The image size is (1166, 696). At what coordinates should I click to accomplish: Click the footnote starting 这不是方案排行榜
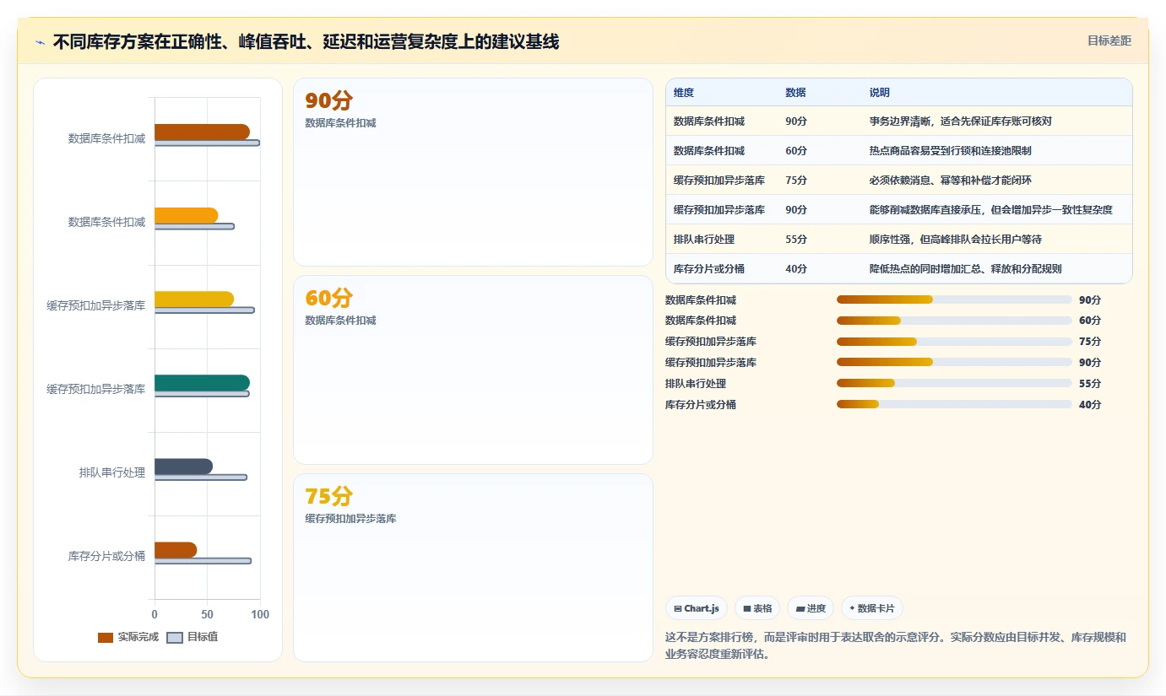[x=896, y=646]
